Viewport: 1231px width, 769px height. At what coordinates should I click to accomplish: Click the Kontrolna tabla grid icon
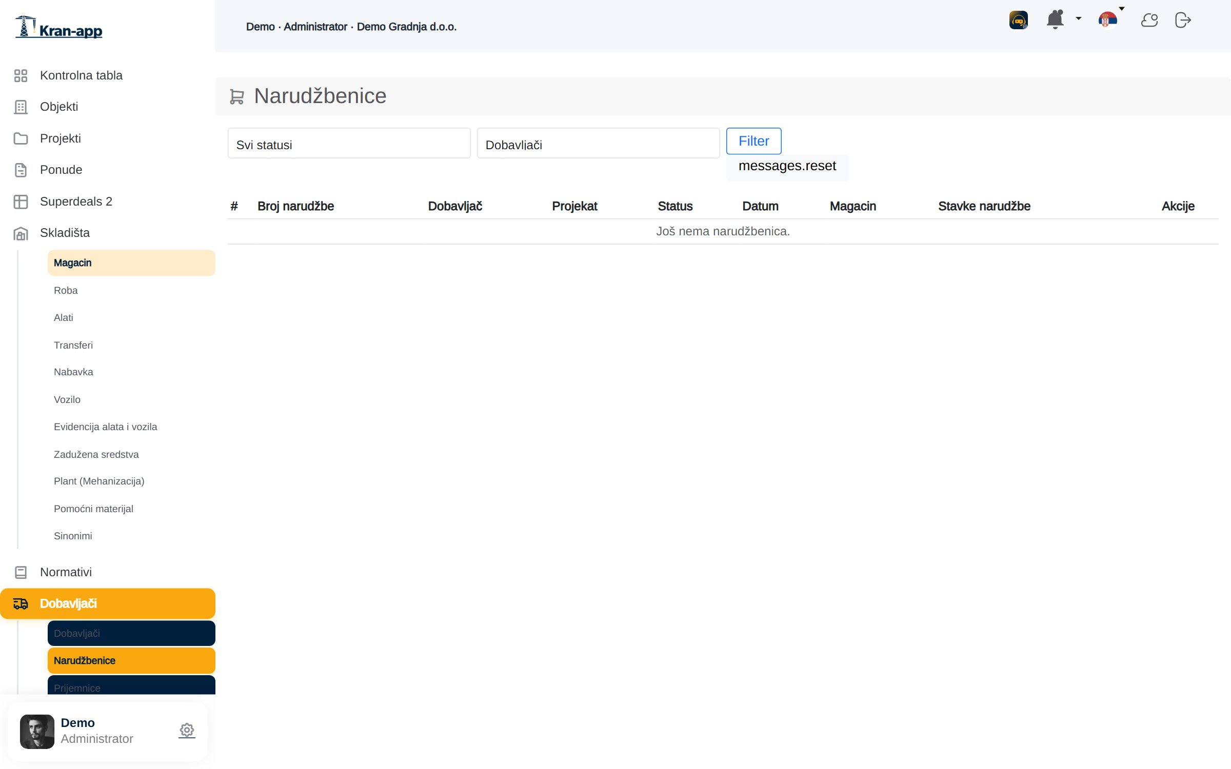[x=21, y=76]
